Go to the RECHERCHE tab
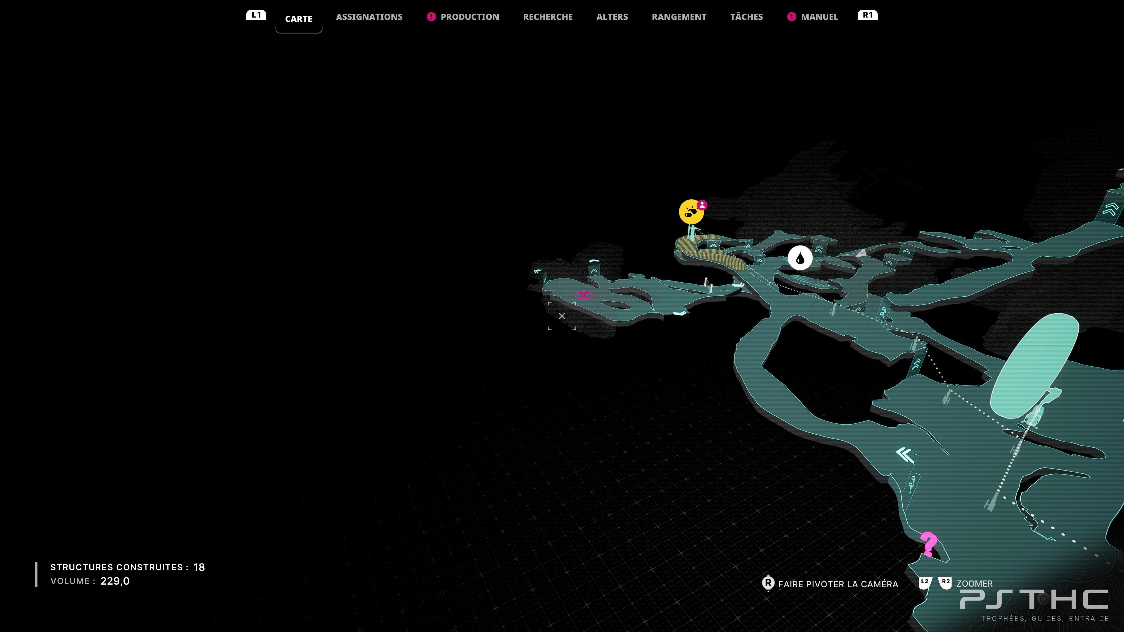Screen dimensions: 1124x632 tap(548, 17)
